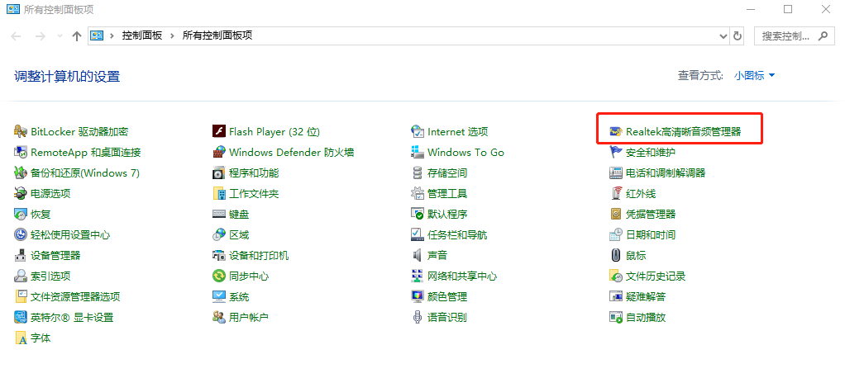
Task: Click the 系统 monitor icon
Action: (x=219, y=297)
